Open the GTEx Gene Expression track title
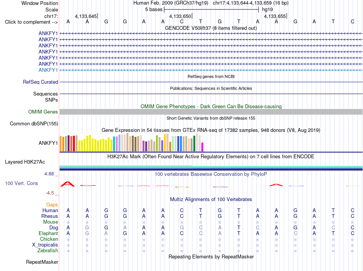 (211, 130)
